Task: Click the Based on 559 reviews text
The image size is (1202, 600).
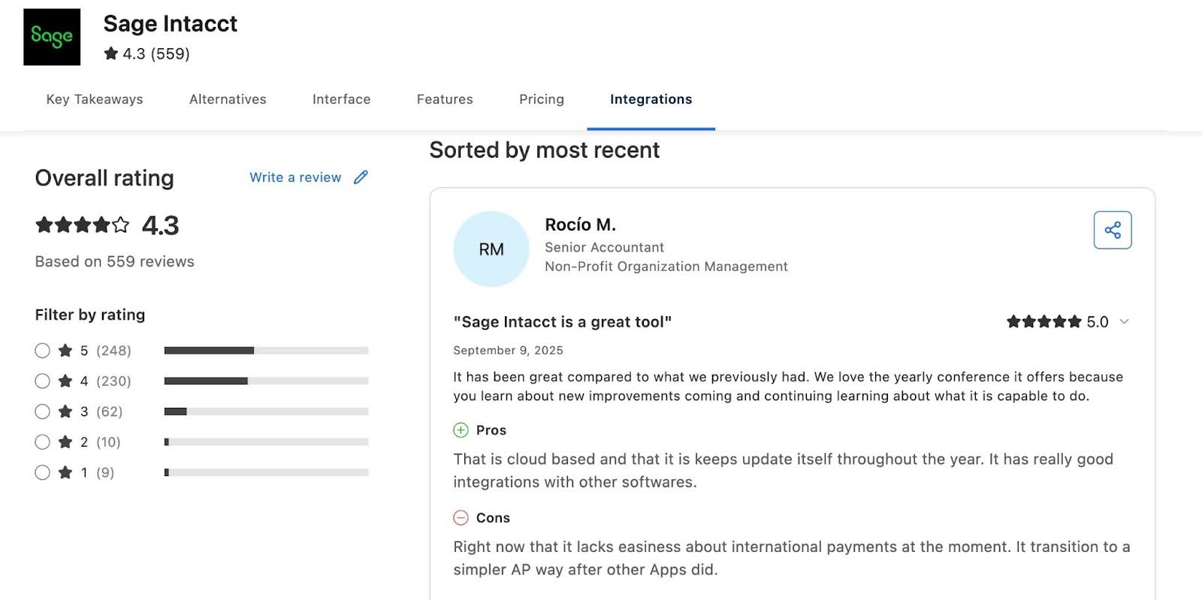Action: click(115, 261)
